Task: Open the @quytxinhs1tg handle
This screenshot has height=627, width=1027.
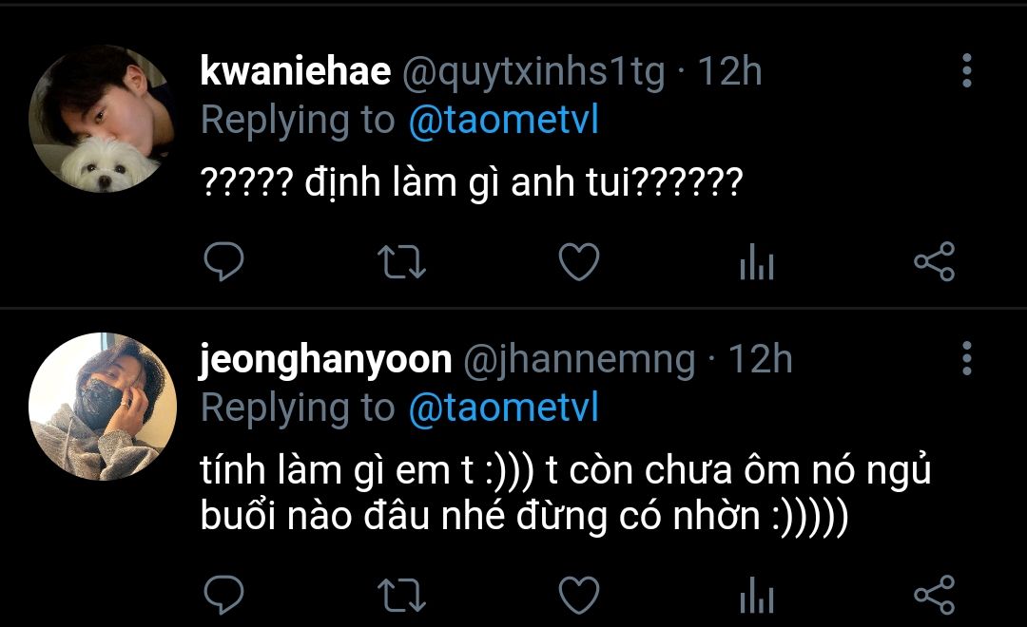Action: tap(533, 72)
